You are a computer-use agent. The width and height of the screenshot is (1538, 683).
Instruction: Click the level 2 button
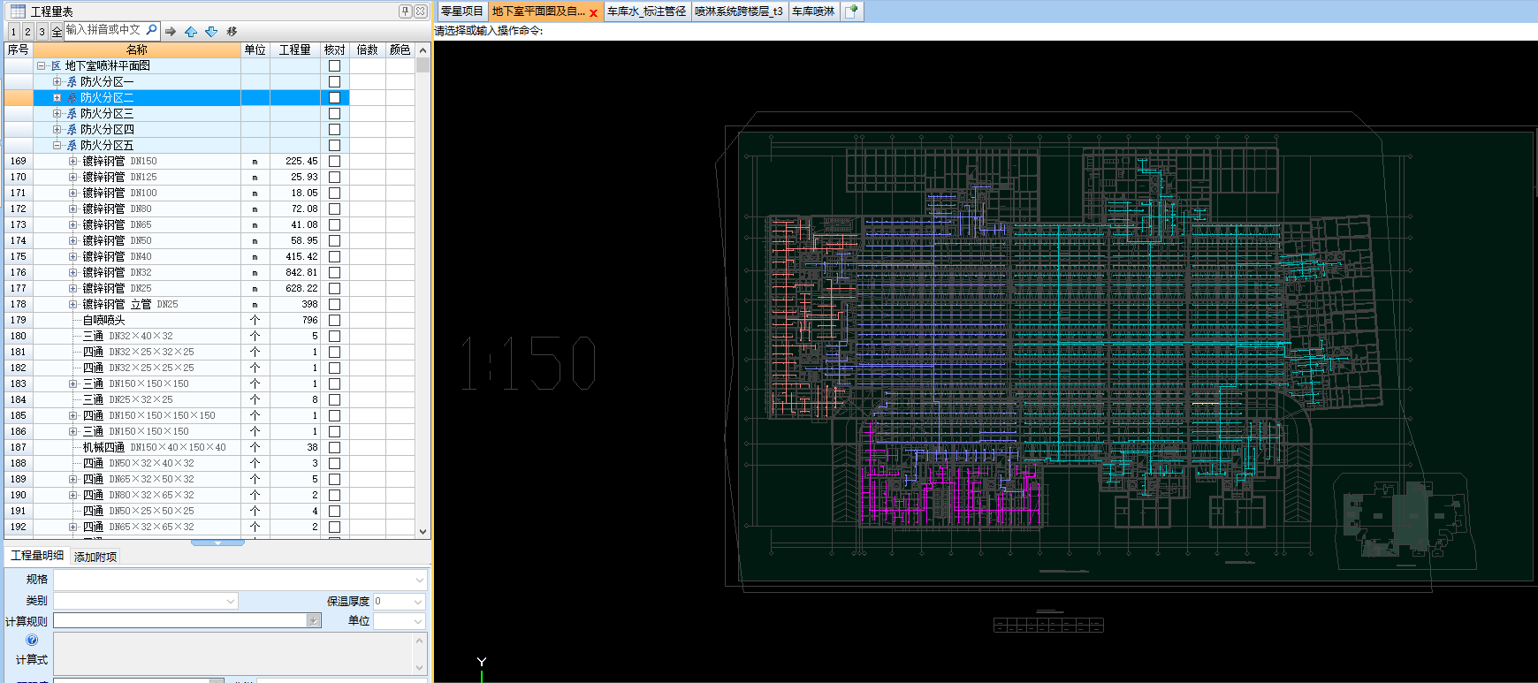[x=27, y=32]
